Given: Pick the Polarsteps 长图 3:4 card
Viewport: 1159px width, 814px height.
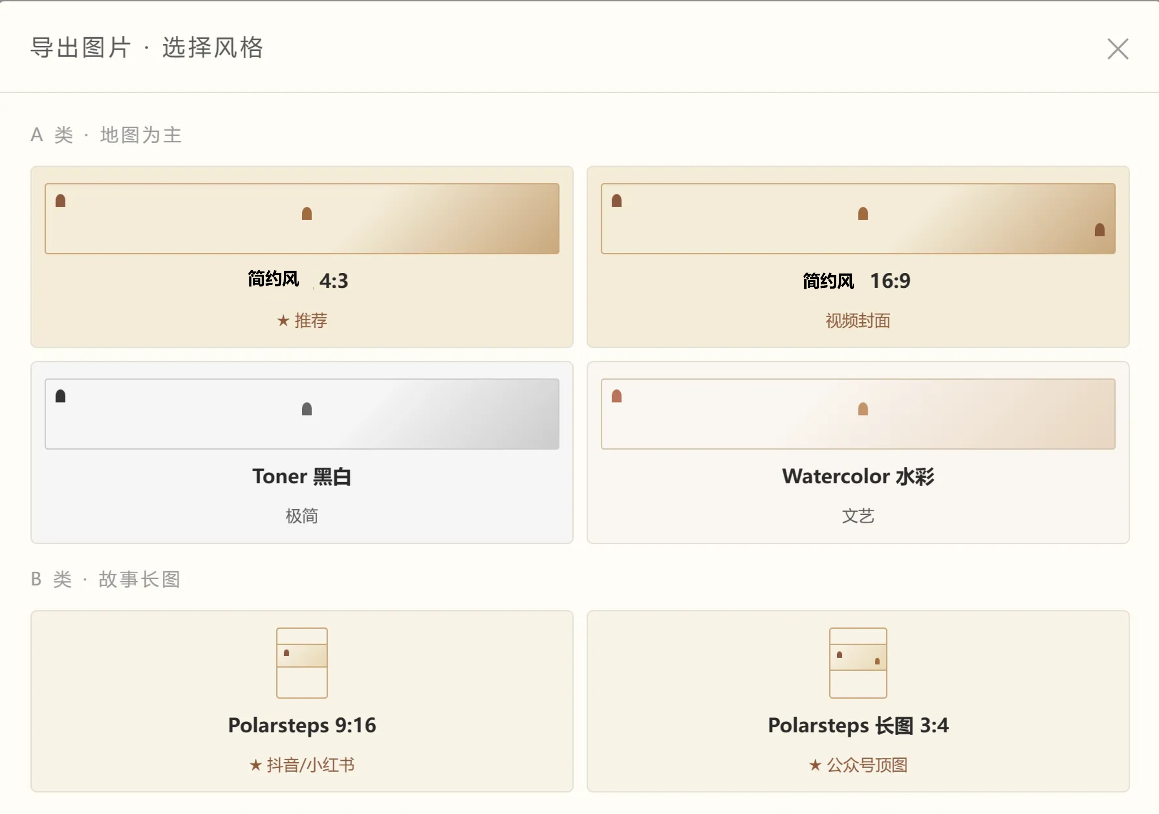Looking at the screenshot, I should (858, 702).
